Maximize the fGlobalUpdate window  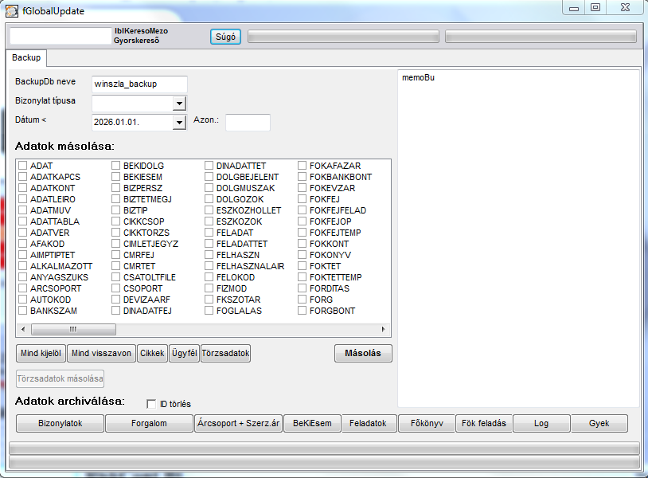coord(595,7)
